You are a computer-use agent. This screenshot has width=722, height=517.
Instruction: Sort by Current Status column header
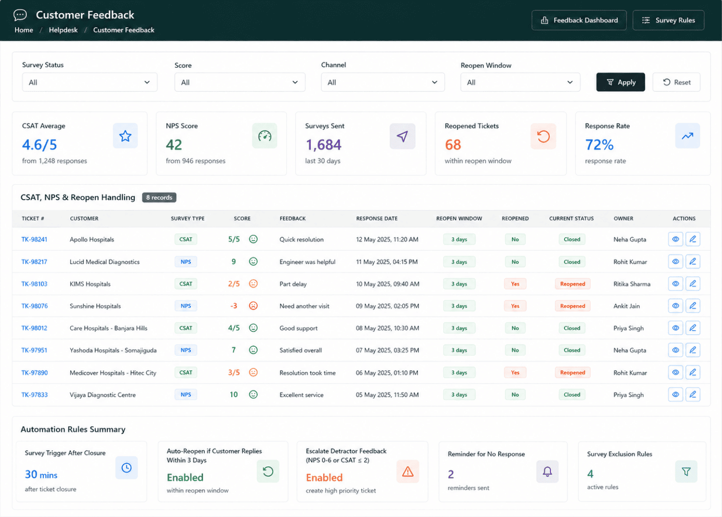coord(572,219)
